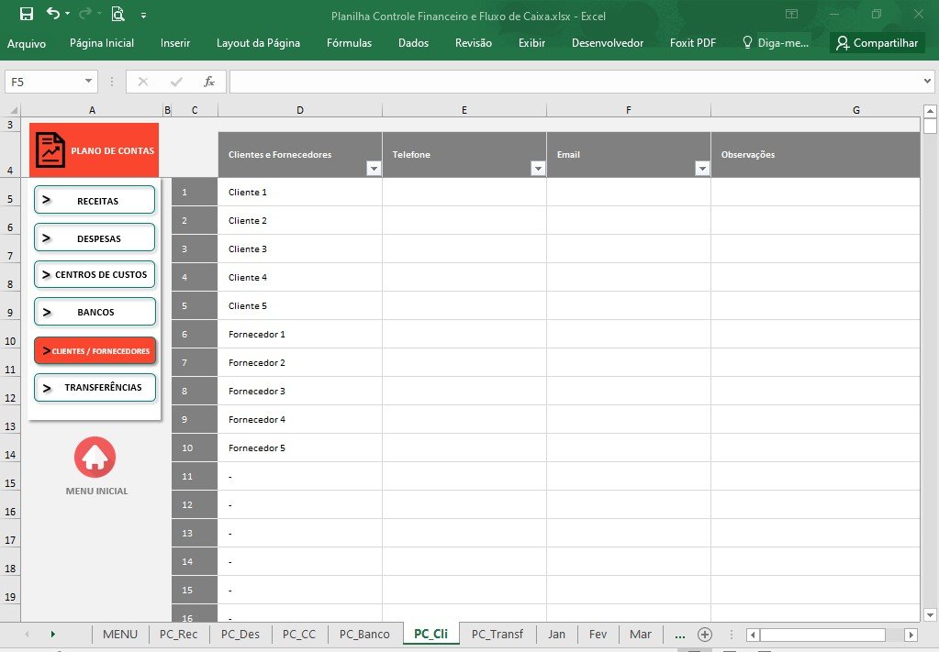The image size is (939, 652).
Task: Click the CENTROS DE CUSTOS button
Action: click(x=95, y=274)
